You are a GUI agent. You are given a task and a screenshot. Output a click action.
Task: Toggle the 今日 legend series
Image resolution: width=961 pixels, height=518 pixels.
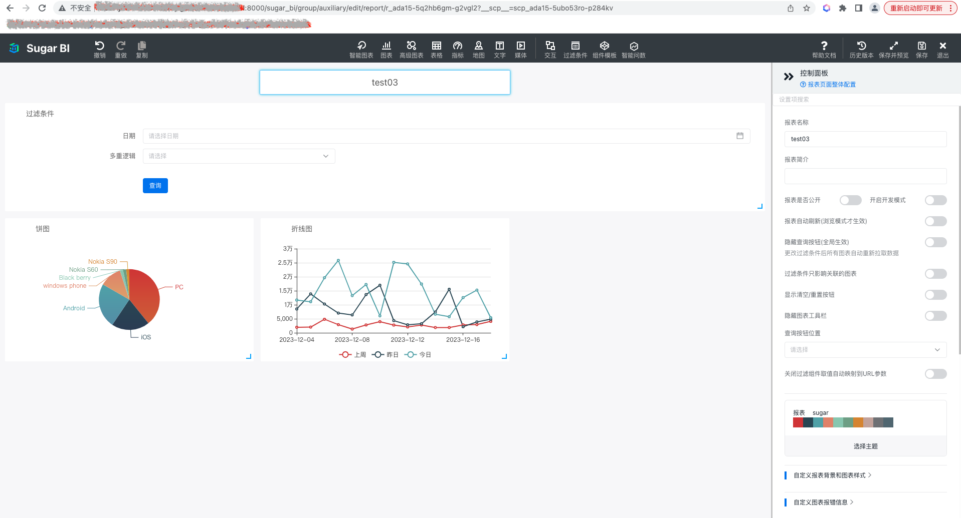point(418,354)
